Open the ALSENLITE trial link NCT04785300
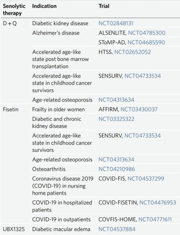This screenshot has width=180, height=235. [147, 33]
